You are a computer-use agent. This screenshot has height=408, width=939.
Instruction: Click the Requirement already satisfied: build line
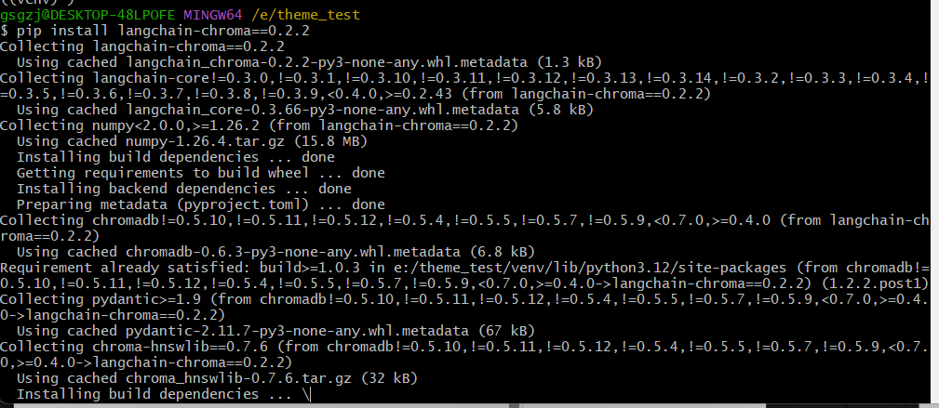(464, 275)
